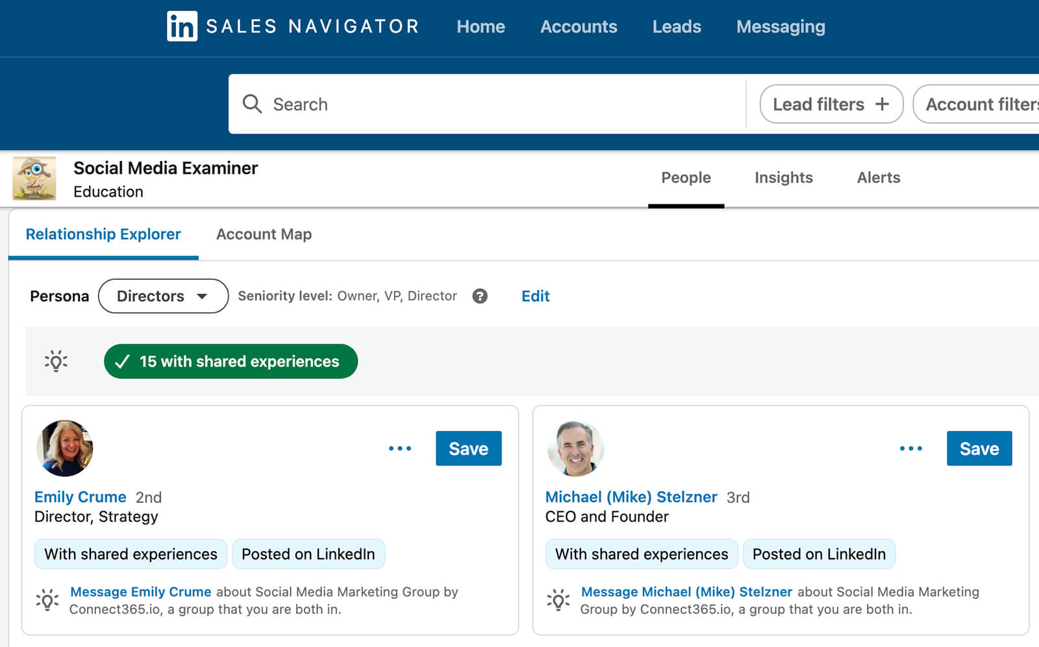
Task: Switch to the Alerts tab
Action: pyautogui.click(x=879, y=178)
